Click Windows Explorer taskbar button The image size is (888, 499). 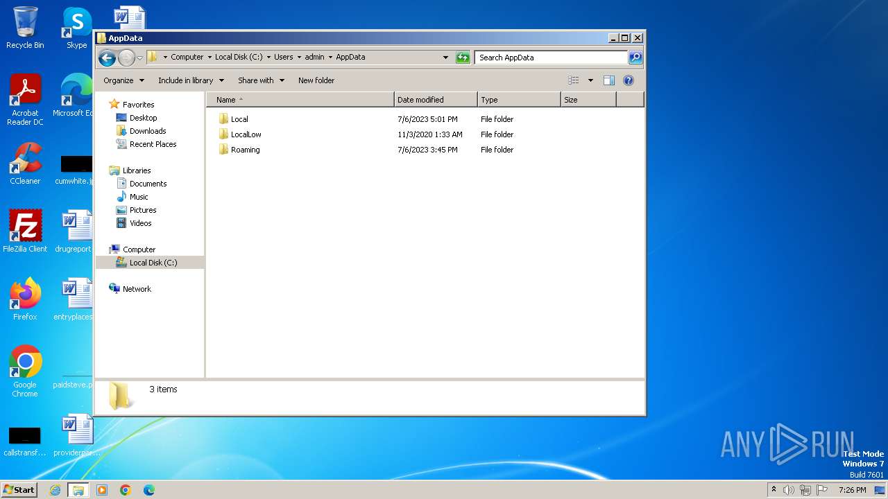78,490
